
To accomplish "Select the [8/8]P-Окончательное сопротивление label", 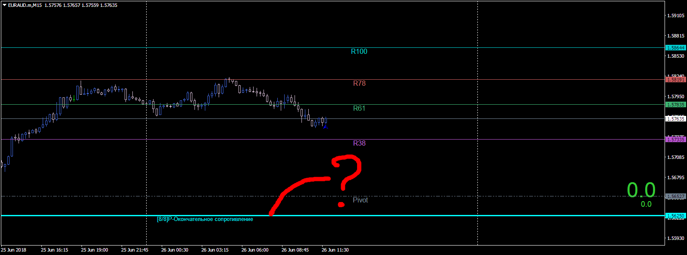I will [205, 219].
